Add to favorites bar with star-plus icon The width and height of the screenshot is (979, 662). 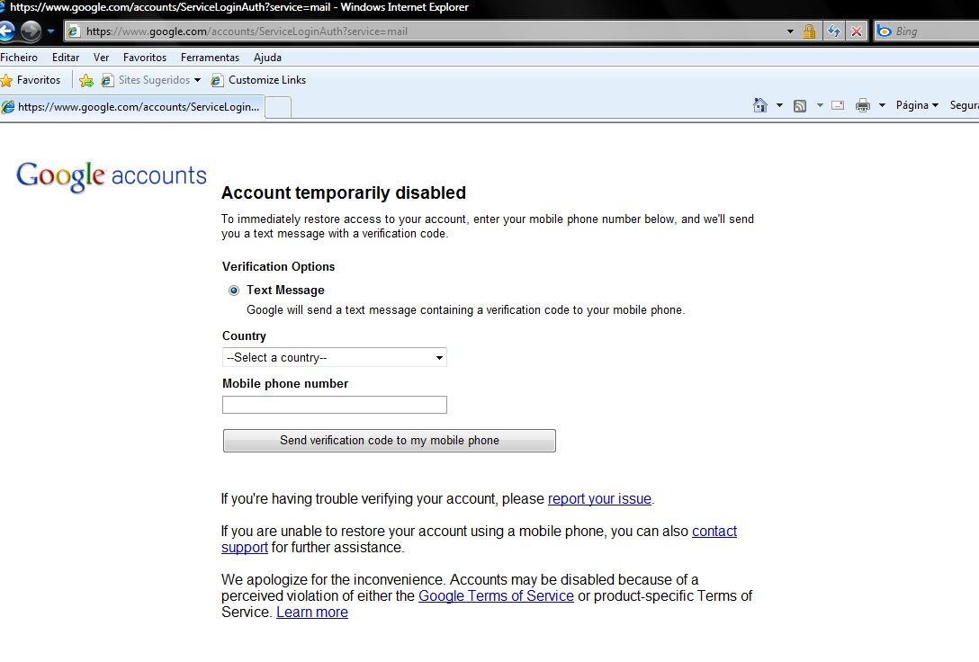[86, 80]
